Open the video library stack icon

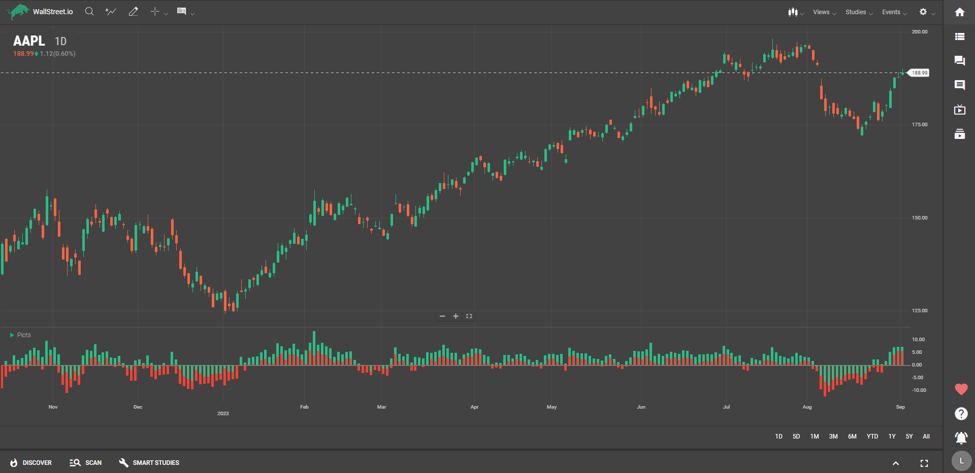[960, 134]
